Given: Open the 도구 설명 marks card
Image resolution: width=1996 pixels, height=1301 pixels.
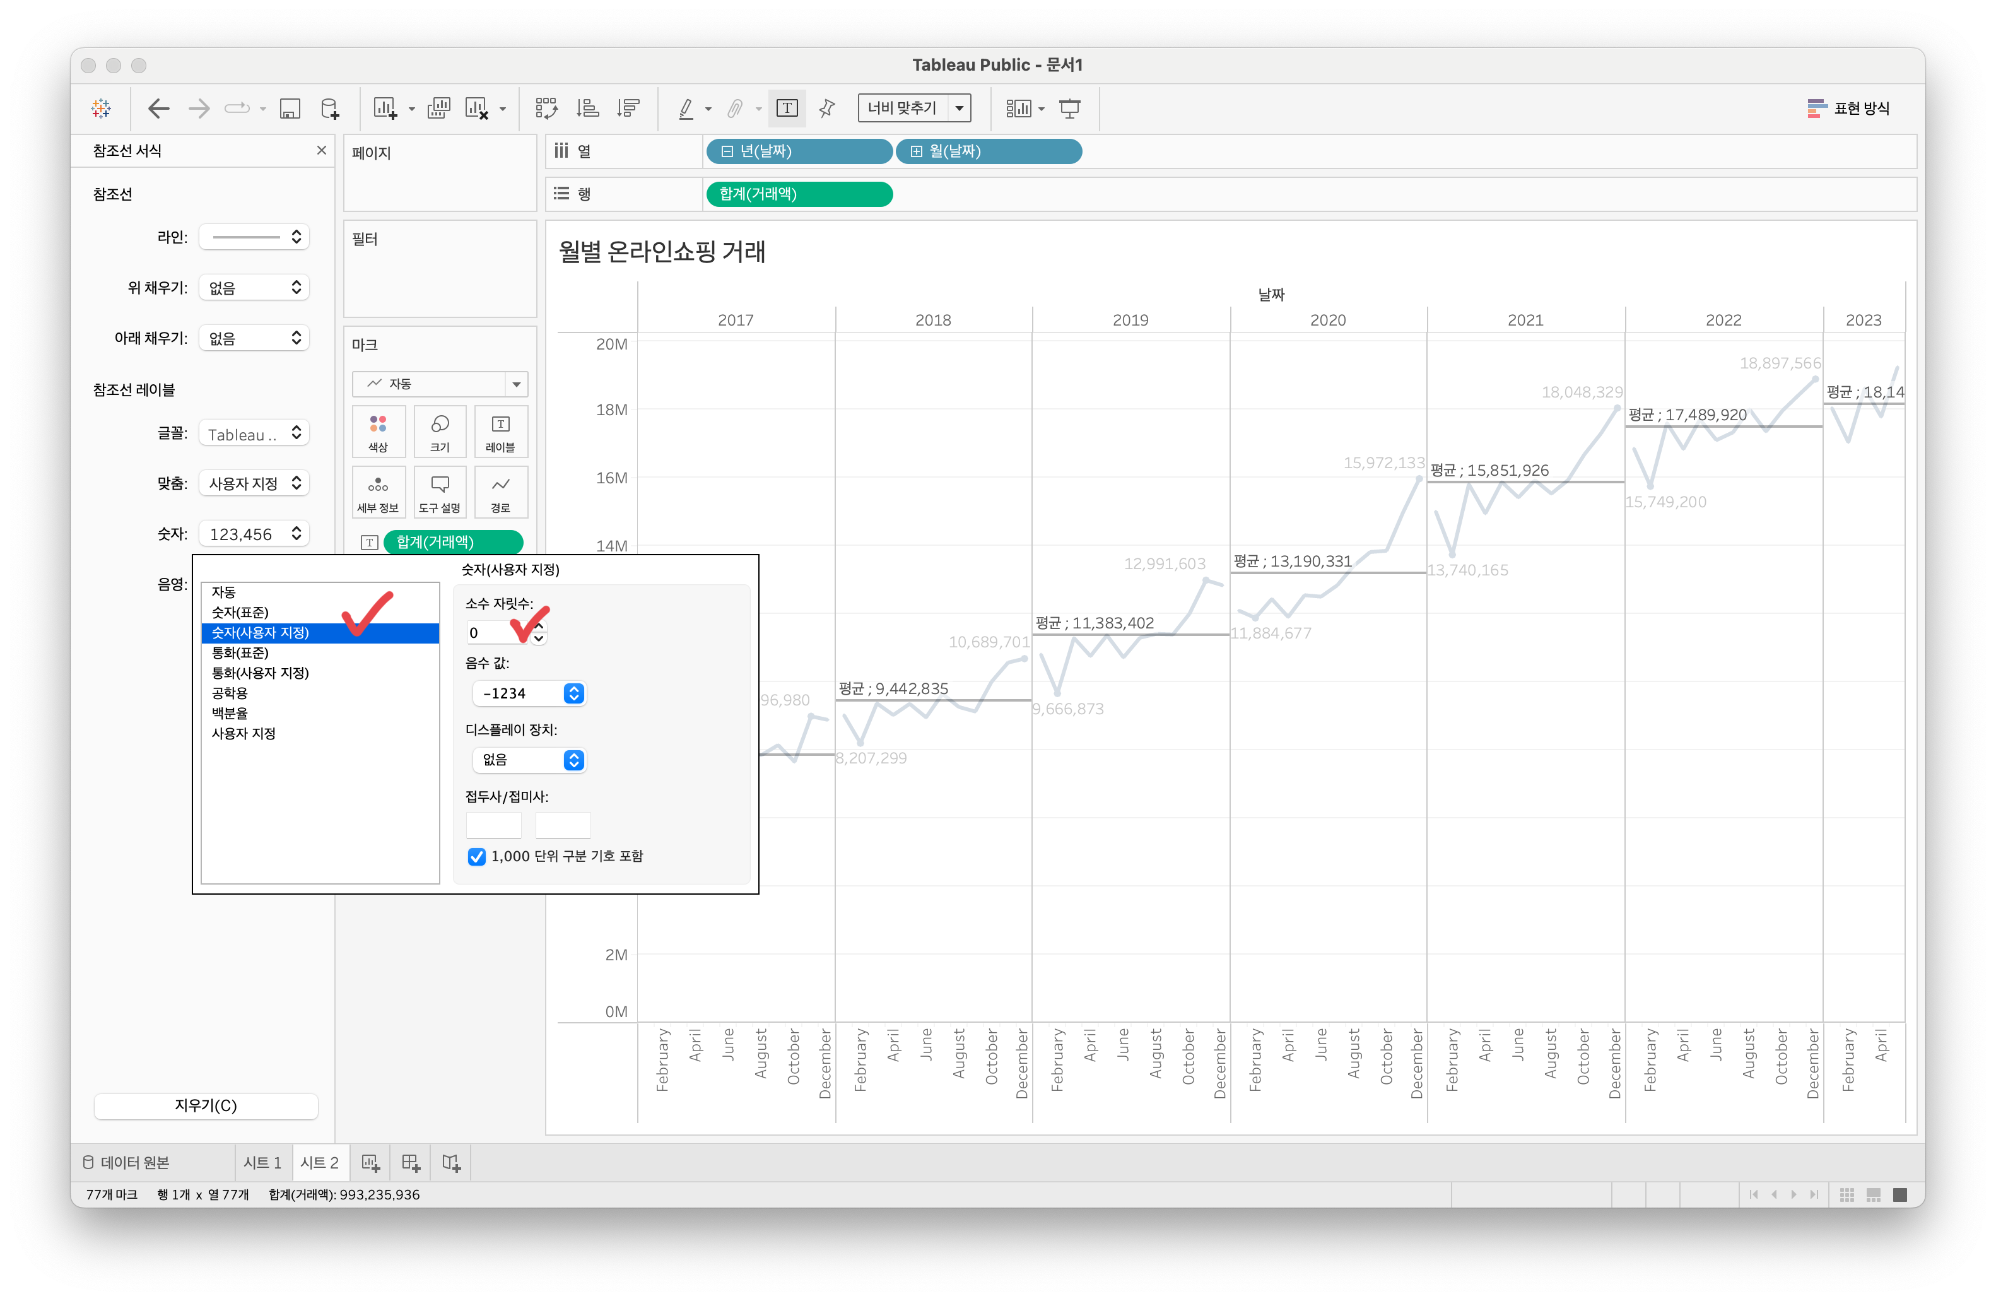Looking at the screenshot, I should pyautogui.click(x=440, y=492).
